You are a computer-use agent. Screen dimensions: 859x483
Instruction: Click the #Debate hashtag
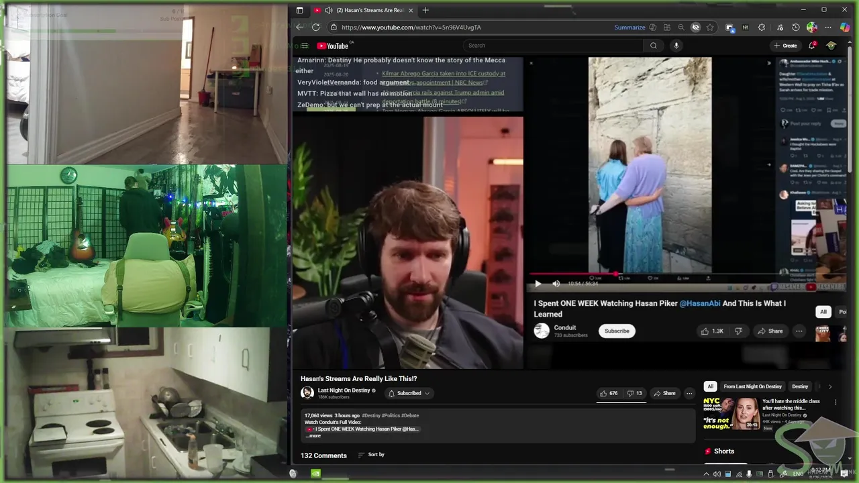tap(410, 416)
